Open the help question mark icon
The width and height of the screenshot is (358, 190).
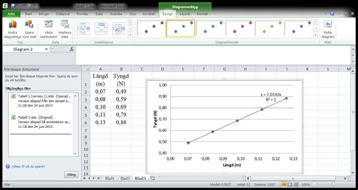pos(332,14)
